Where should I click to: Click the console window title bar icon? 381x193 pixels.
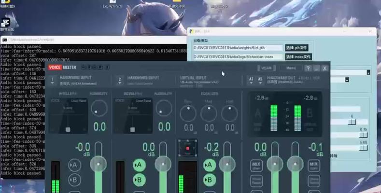(x=4, y=40)
